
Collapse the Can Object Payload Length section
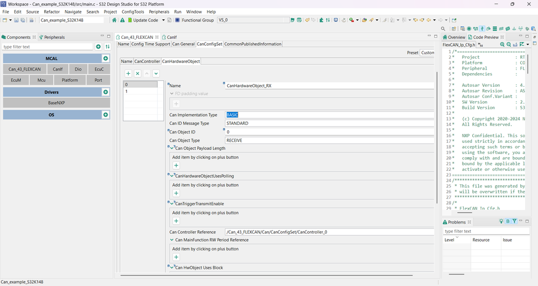(x=172, y=148)
